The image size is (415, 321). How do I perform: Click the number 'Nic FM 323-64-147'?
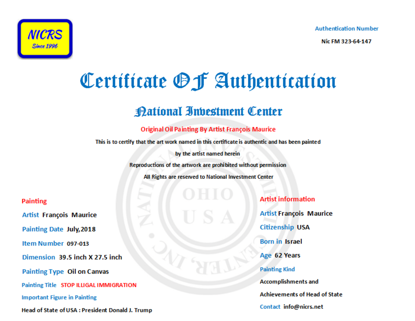pos(346,41)
